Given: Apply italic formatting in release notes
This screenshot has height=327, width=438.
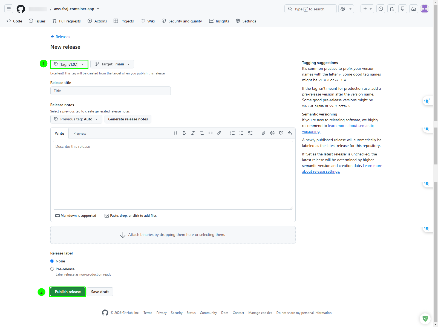Looking at the screenshot, I should [x=193, y=133].
